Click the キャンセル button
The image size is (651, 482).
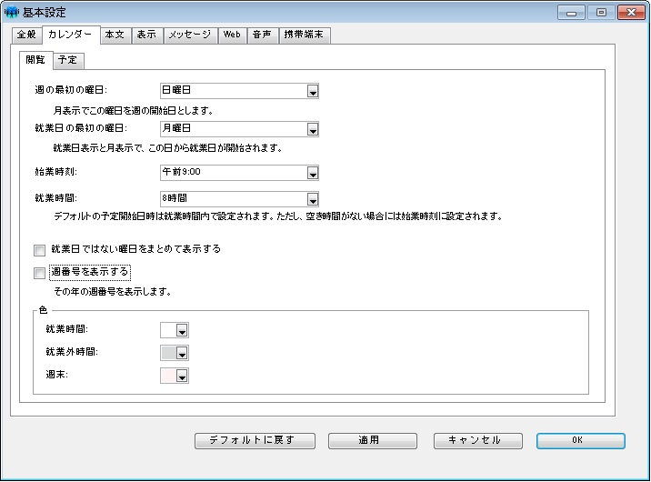478,441
